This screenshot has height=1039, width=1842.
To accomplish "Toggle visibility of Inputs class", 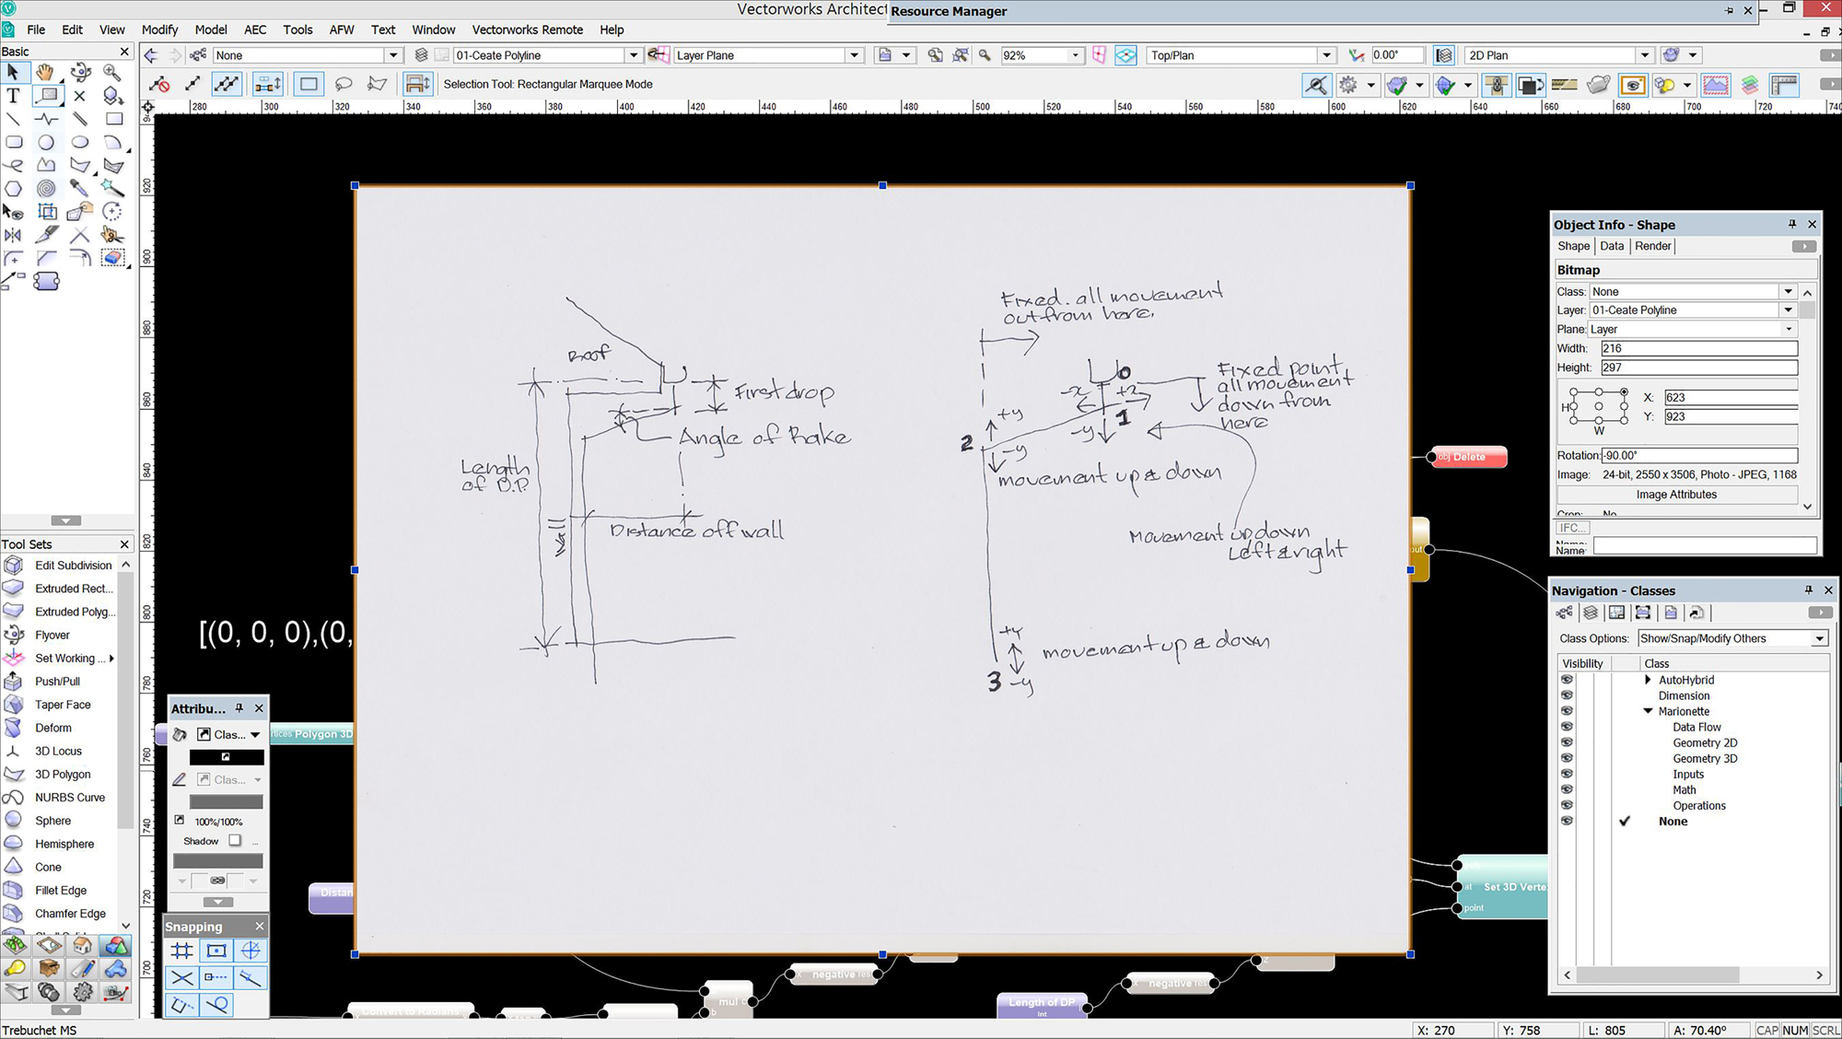I will click(1567, 774).
